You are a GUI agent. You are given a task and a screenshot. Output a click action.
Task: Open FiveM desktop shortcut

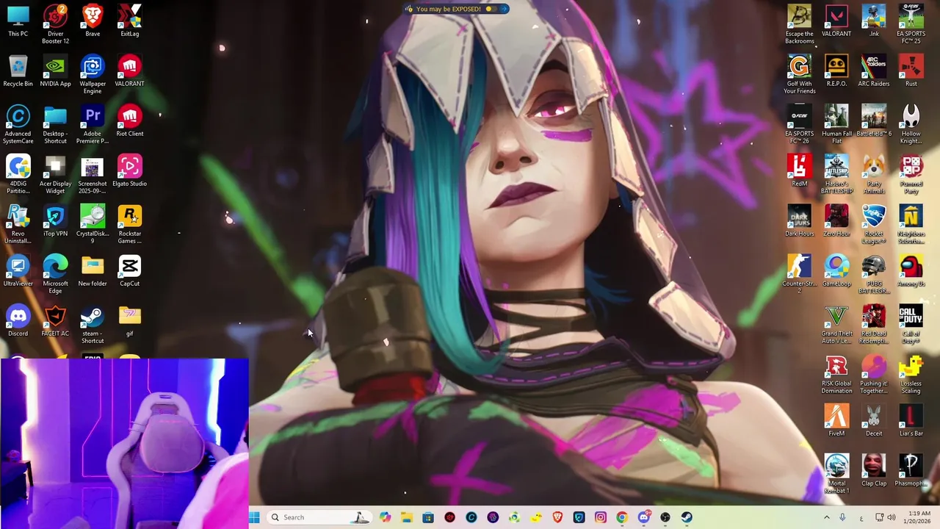(x=836, y=420)
